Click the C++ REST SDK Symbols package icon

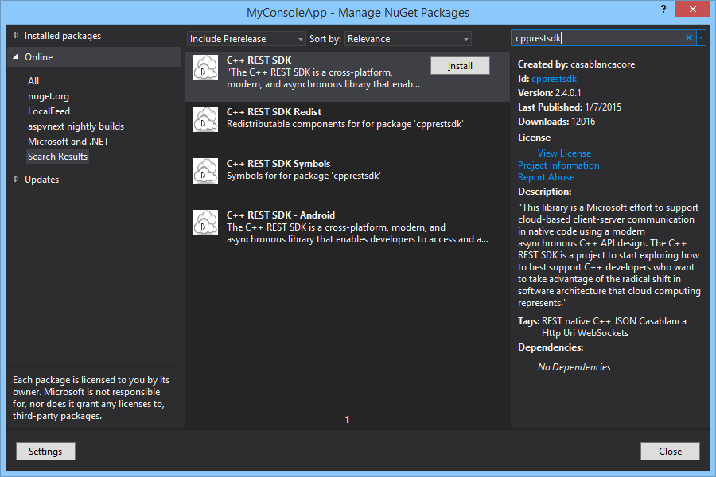point(205,170)
